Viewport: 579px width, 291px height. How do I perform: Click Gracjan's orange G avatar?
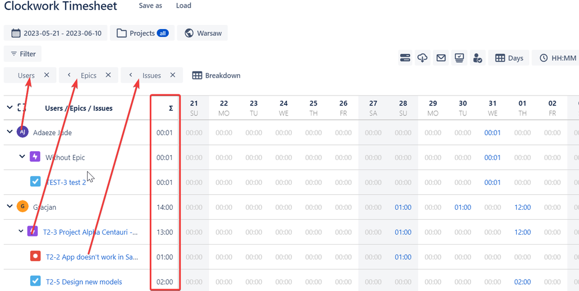click(x=23, y=206)
